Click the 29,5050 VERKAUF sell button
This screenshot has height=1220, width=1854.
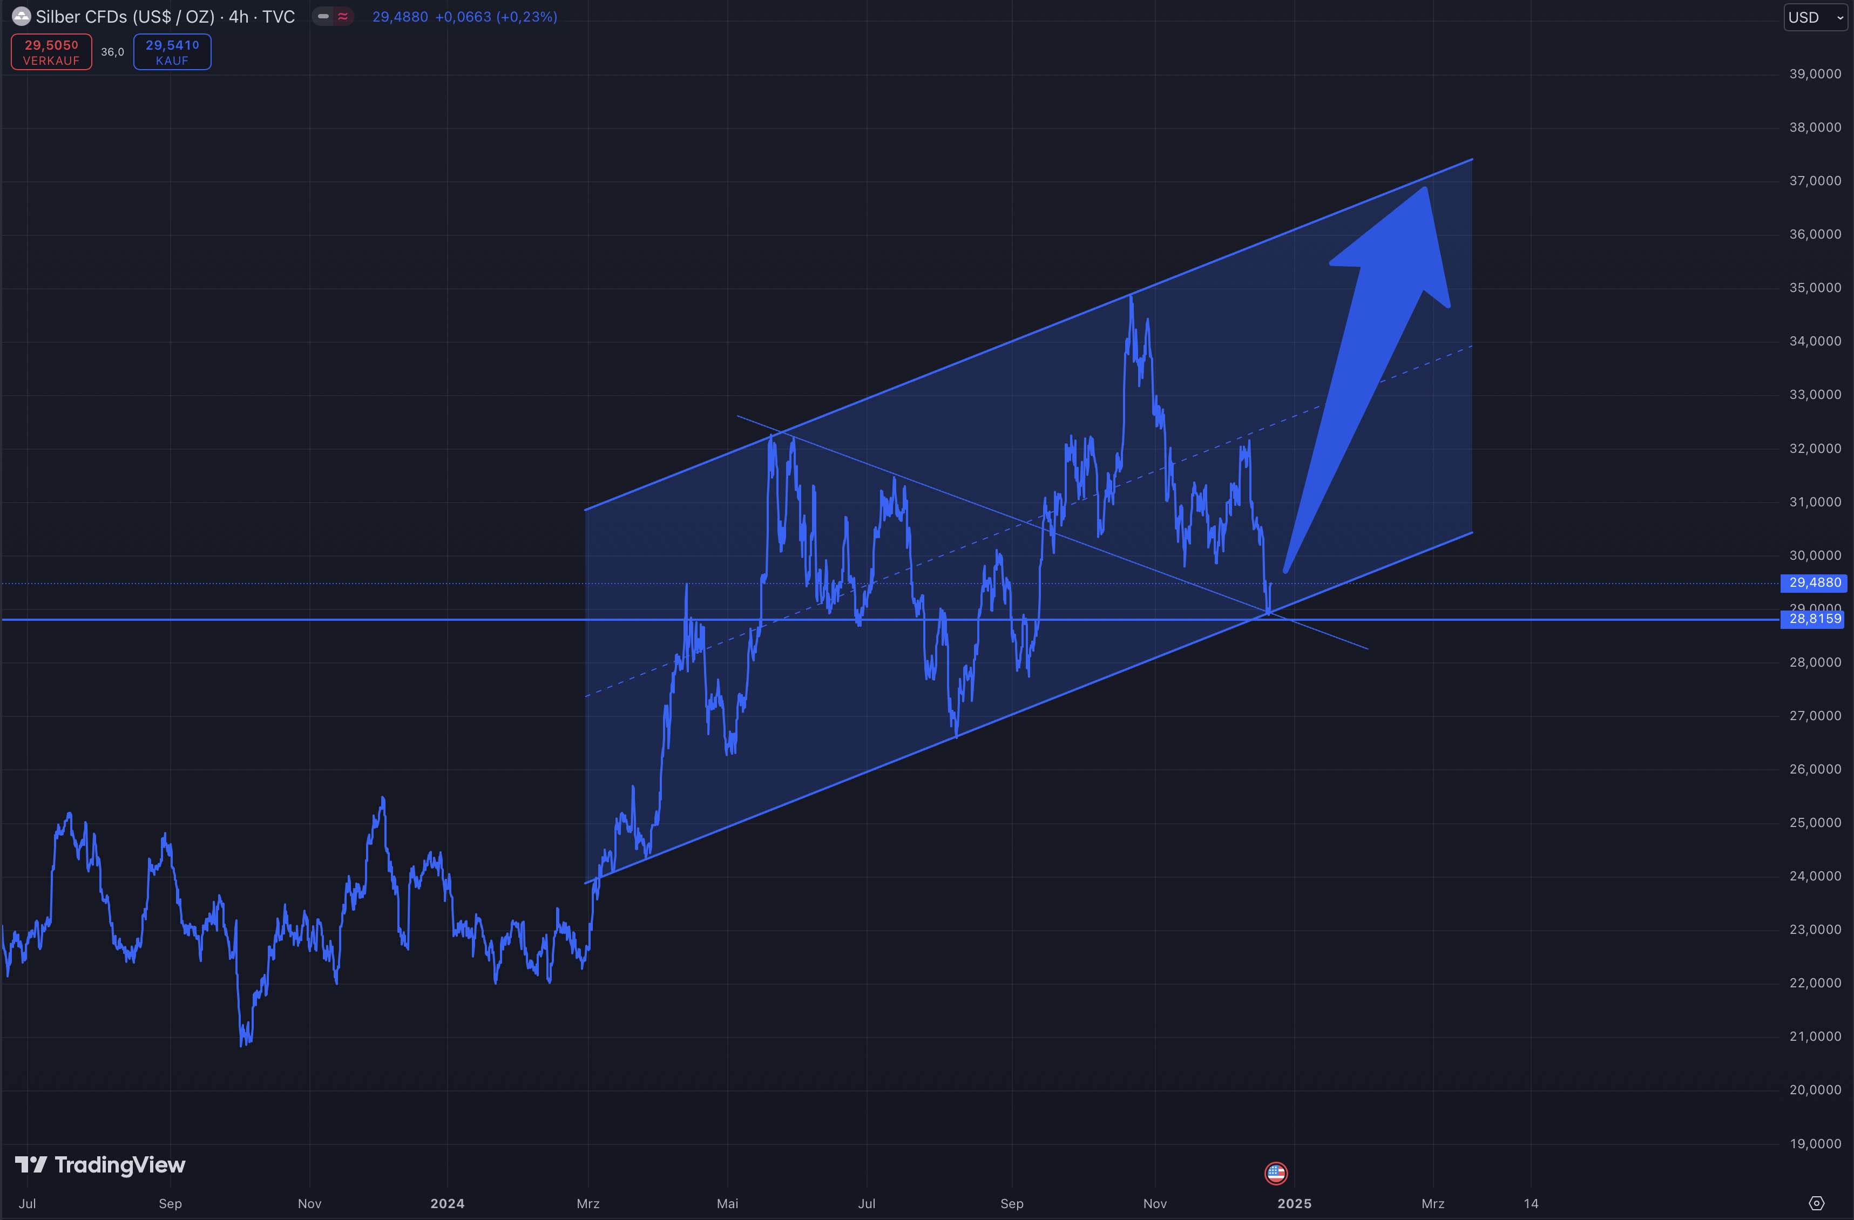51,52
